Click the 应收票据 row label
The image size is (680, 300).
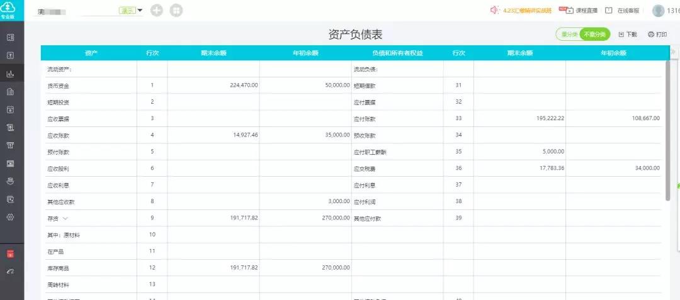[58, 119]
